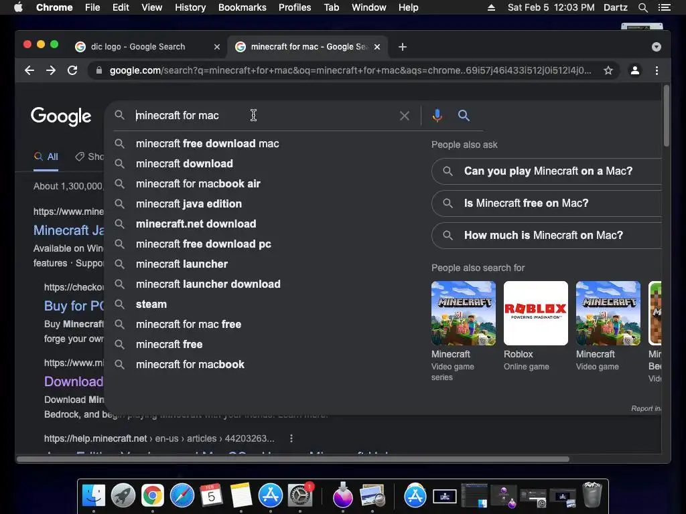686x514 pixels.
Task: Open Spotlight search in the menu bar
Action: point(642,7)
